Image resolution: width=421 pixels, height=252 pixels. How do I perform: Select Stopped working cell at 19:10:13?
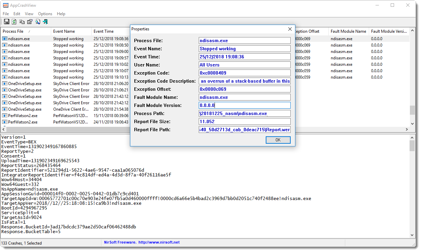[x=68, y=77]
